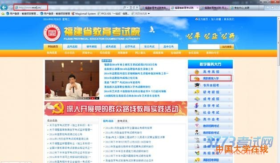Stop loading with the address bar X icon
This screenshot has height=163, width=280.
click(137, 8)
